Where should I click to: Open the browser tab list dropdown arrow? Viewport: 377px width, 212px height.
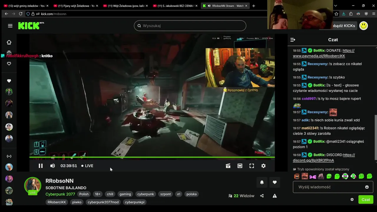point(335,6)
